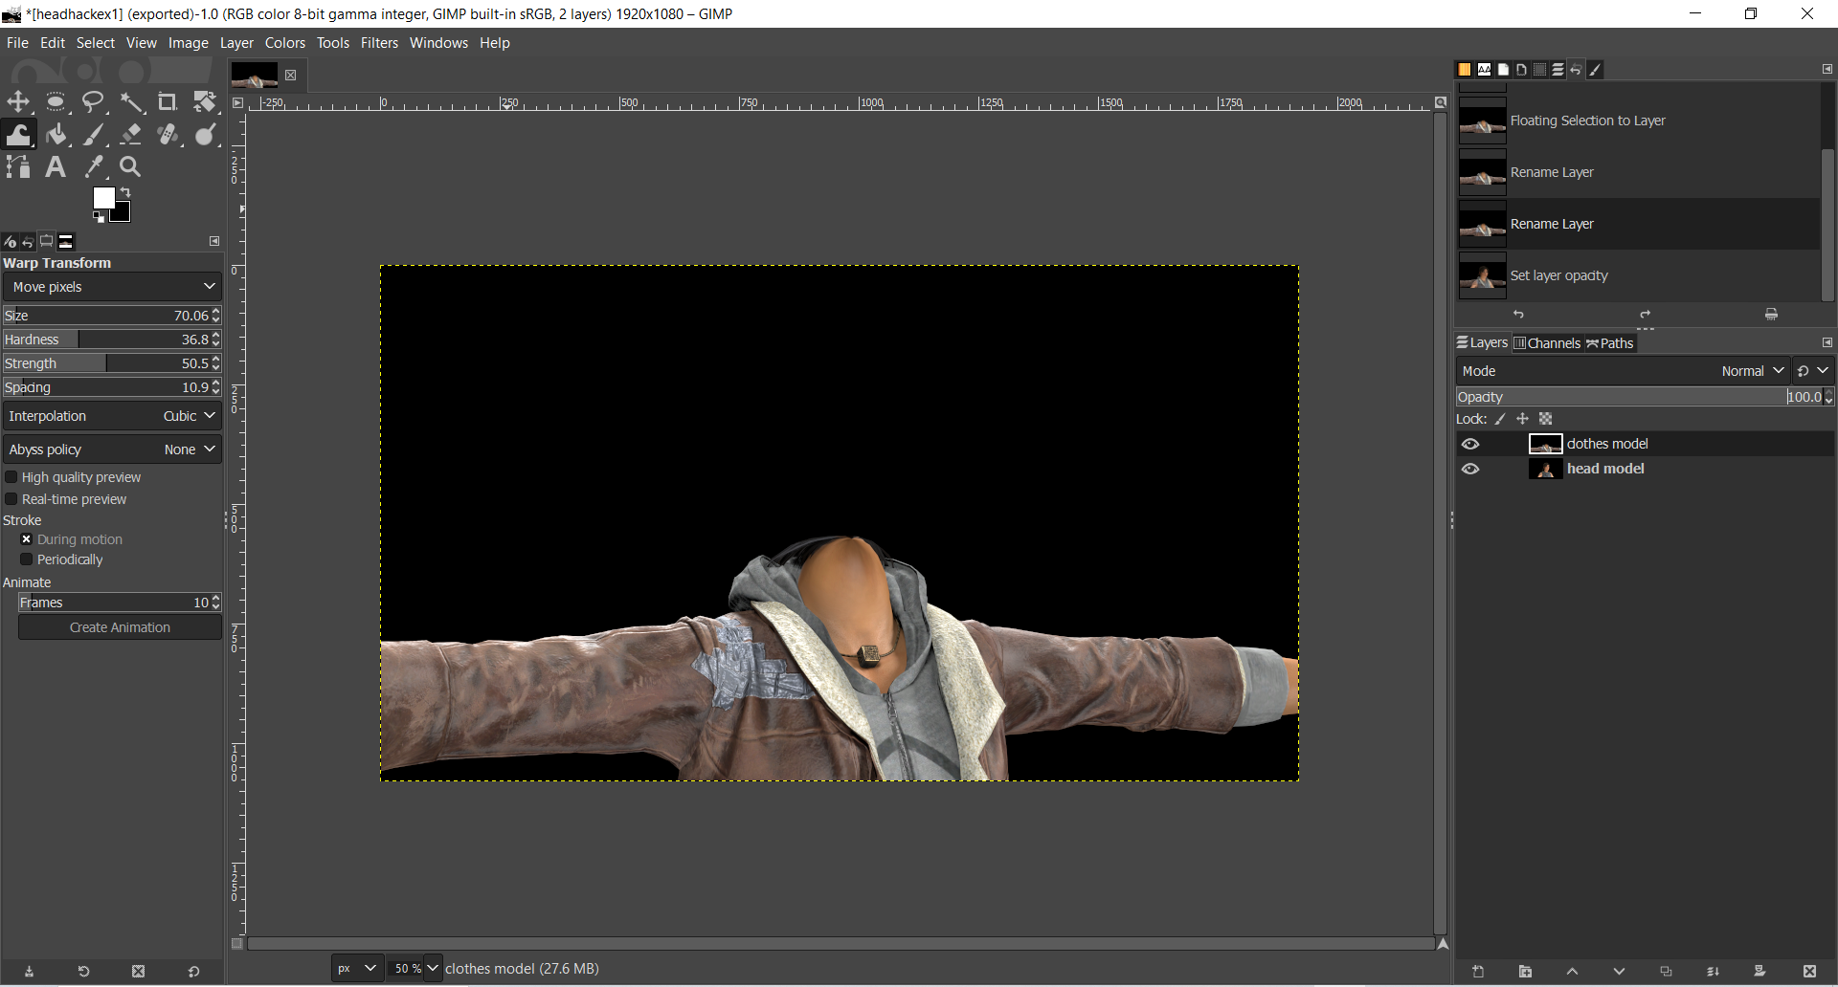This screenshot has width=1838, height=987.
Task: Add a mask to the layer
Action: click(x=1760, y=972)
